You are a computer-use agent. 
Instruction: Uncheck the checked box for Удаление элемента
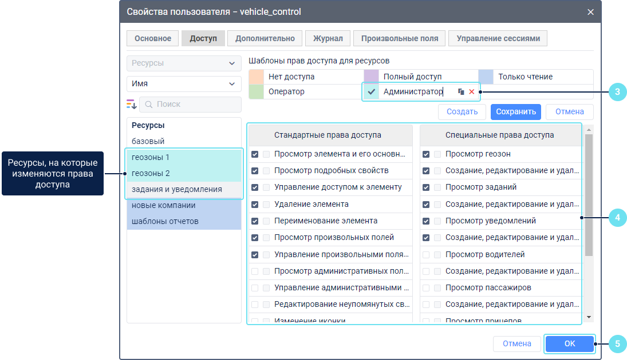(255, 204)
